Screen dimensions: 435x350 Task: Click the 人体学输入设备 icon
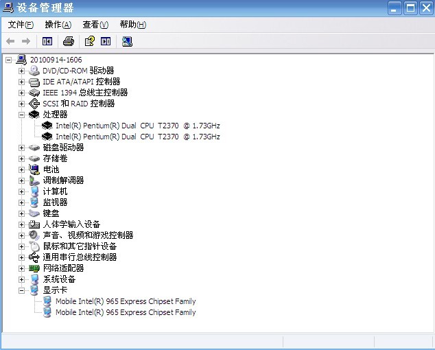coord(34,224)
